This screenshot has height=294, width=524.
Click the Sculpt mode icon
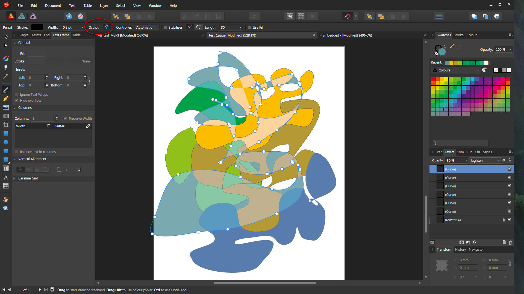click(x=107, y=27)
